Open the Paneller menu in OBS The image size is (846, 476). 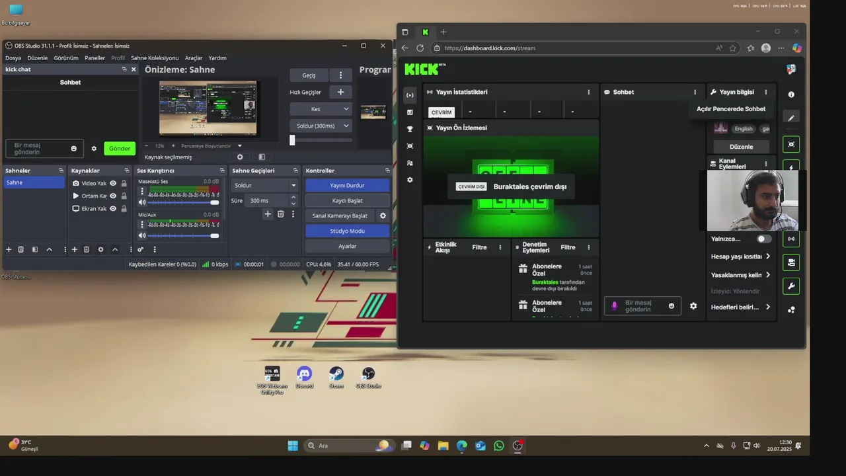(x=95, y=58)
